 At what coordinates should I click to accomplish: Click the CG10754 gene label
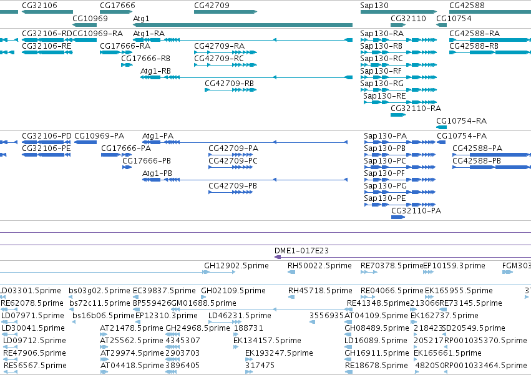click(x=454, y=18)
